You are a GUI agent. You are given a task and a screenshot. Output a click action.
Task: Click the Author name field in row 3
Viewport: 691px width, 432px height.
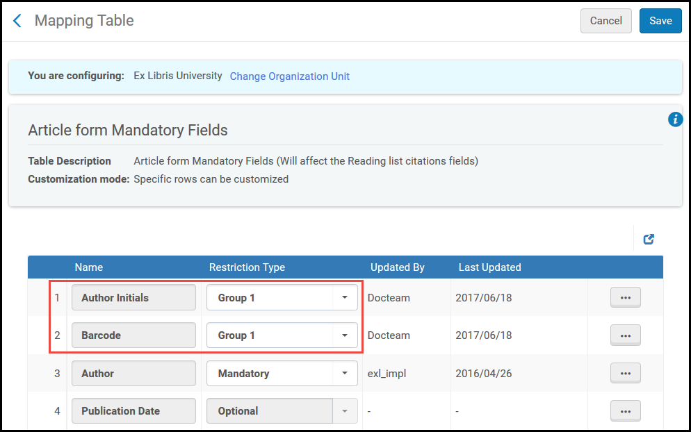point(133,374)
